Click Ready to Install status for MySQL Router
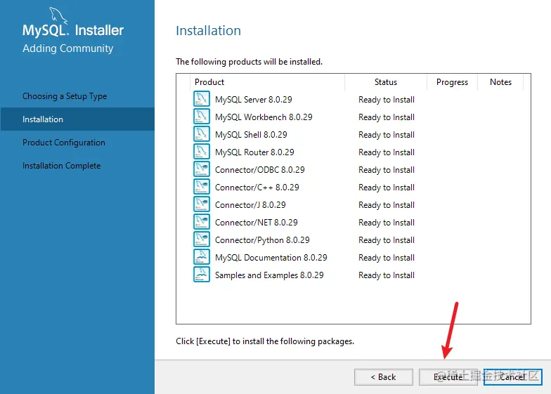 [387, 152]
